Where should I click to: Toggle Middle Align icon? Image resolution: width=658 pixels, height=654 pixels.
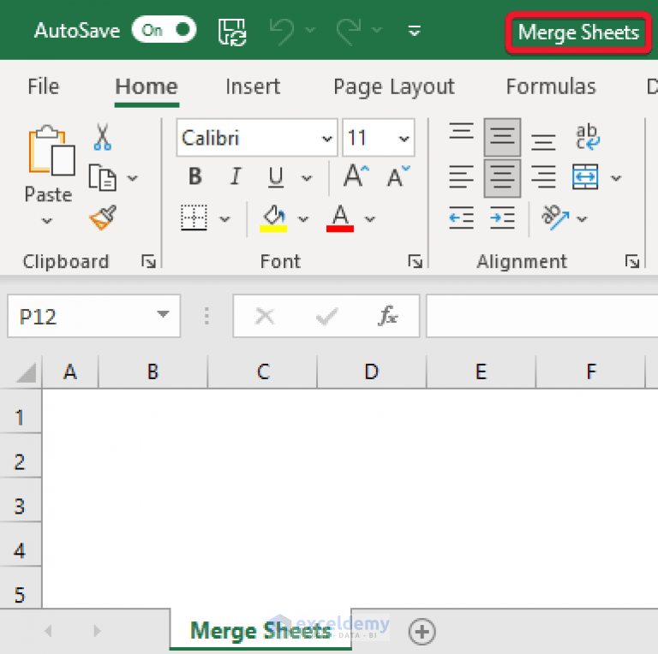point(502,137)
